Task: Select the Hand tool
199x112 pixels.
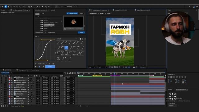Action: tap(8, 7)
